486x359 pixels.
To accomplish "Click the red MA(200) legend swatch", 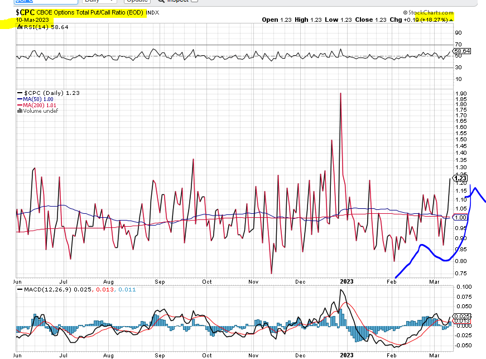I will (x=19, y=105).
